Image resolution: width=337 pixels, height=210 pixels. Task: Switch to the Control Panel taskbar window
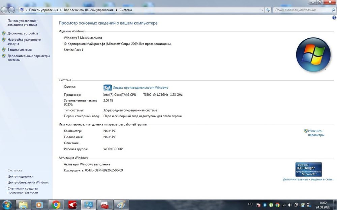(x=89, y=205)
